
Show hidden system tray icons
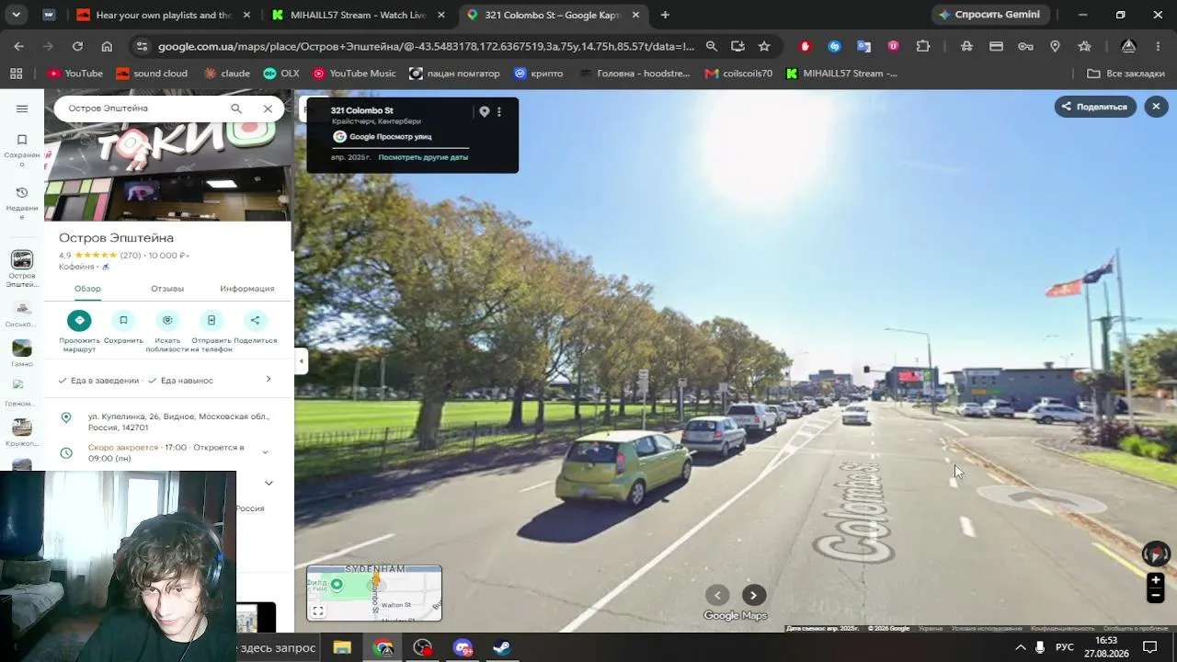(x=1020, y=647)
